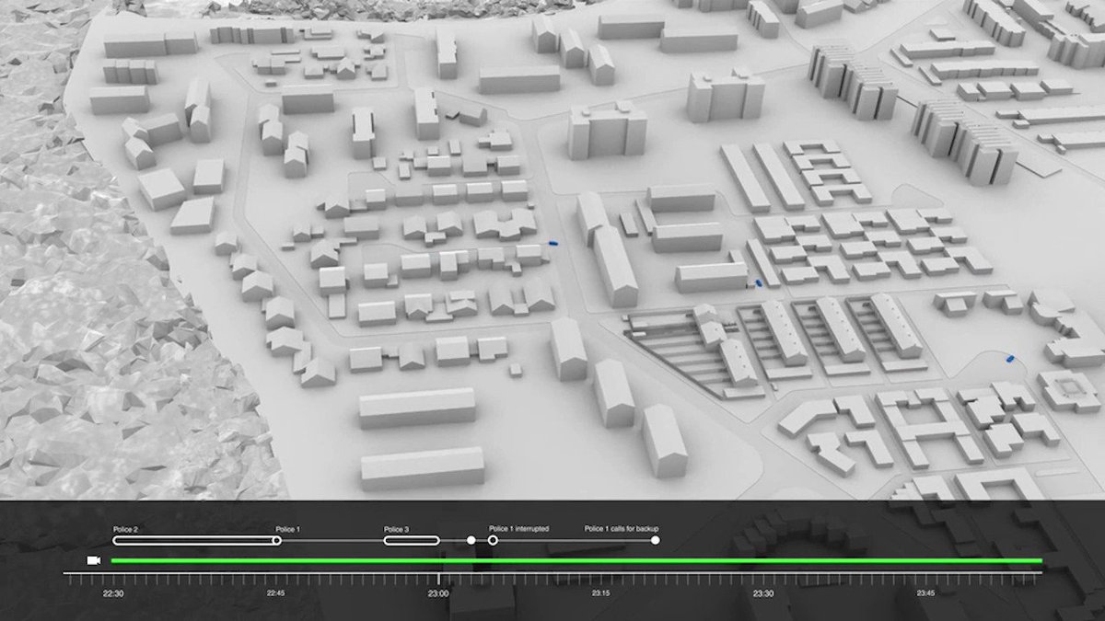
Task: Click the Police 1 event marker circle
Action: click(x=276, y=541)
